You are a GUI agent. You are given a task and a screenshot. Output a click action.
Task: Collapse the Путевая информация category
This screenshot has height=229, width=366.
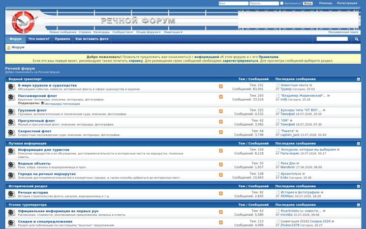[x=358, y=144]
